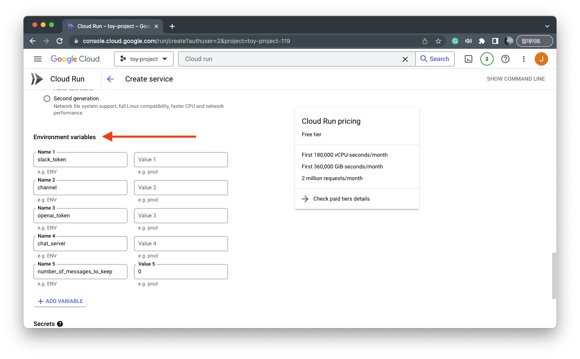Image resolution: width=580 pixels, height=359 pixels.
Task: Reload the current page
Action: pyautogui.click(x=60, y=41)
